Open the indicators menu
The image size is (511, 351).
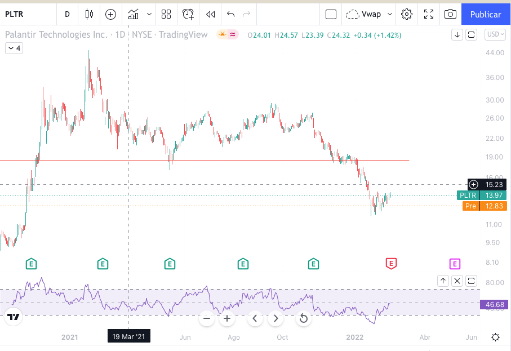[134, 14]
